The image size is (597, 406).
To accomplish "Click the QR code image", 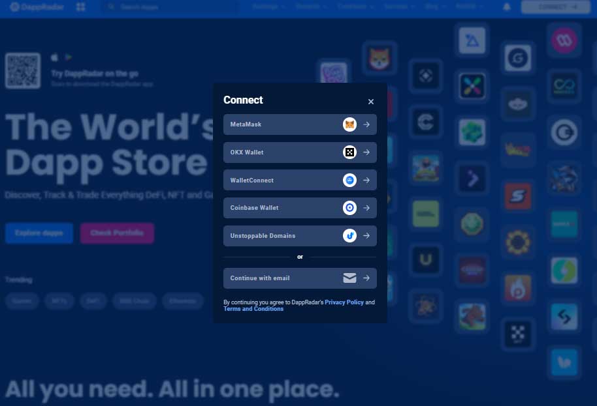I will 23,70.
